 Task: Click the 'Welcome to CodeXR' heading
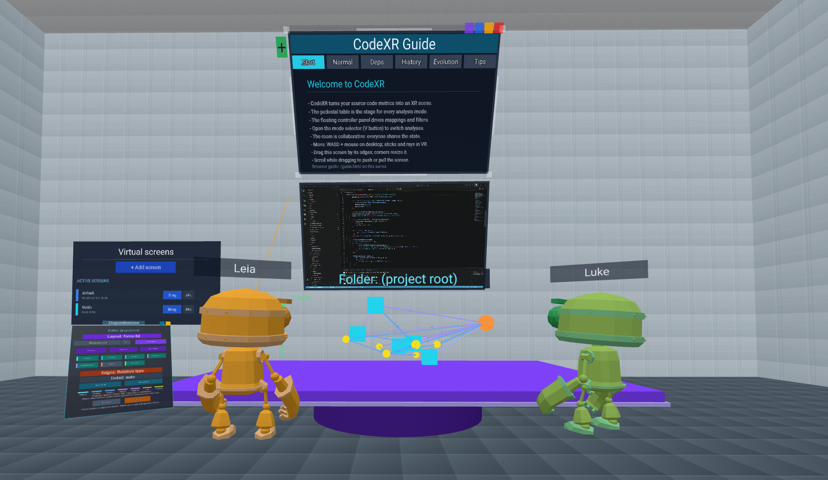tap(346, 84)
